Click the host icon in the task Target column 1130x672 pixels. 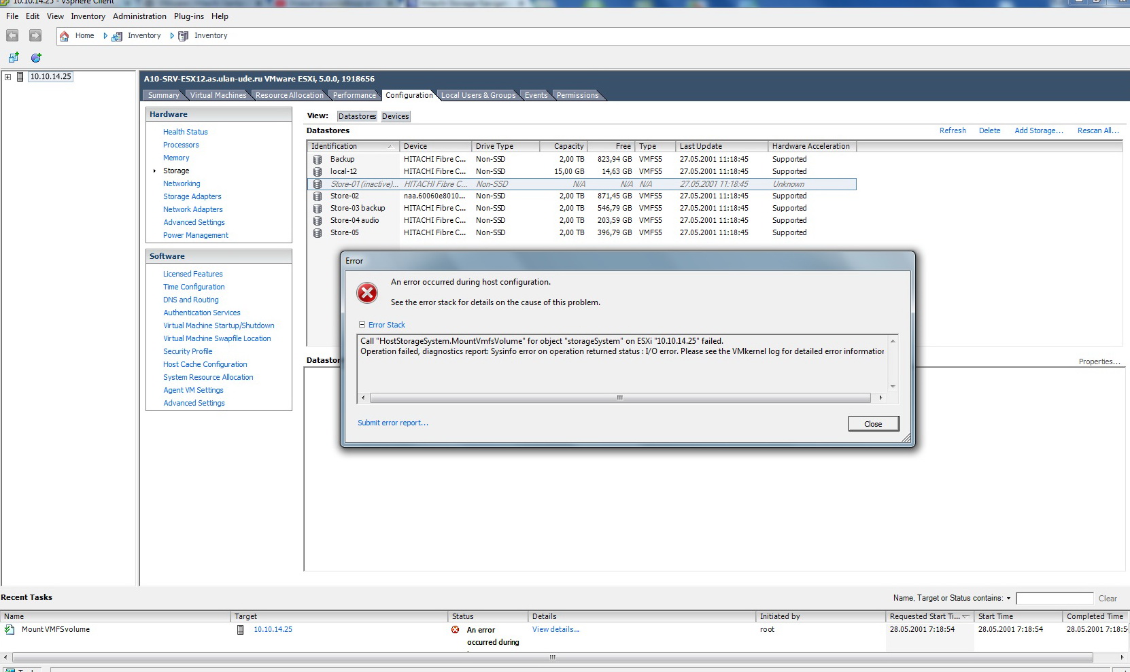point(240,630)
